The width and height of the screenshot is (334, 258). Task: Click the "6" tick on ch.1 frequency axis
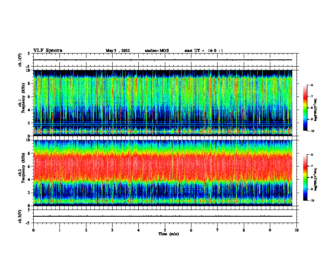click(30, 97)
